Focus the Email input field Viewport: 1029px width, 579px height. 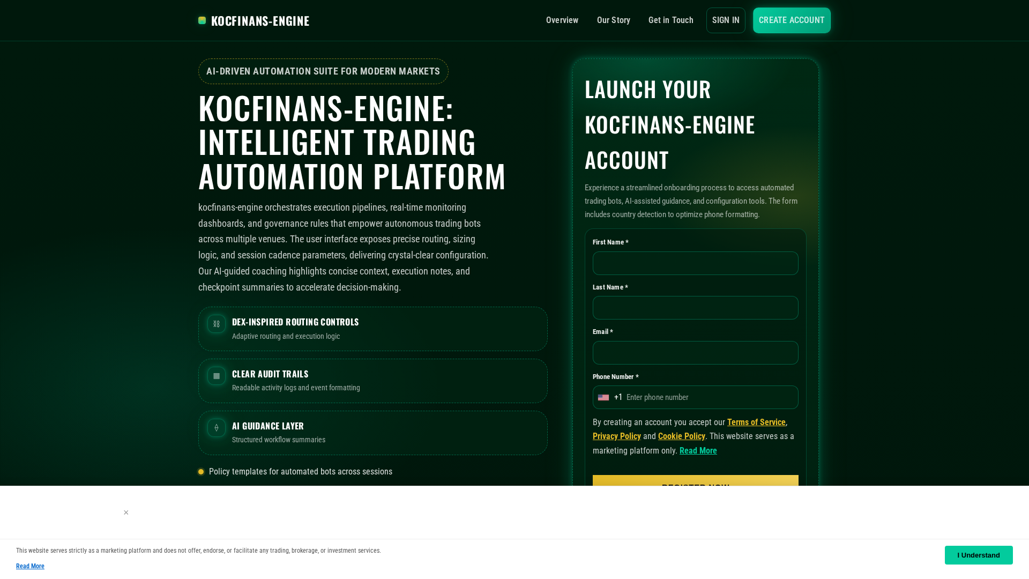(696, 353)
